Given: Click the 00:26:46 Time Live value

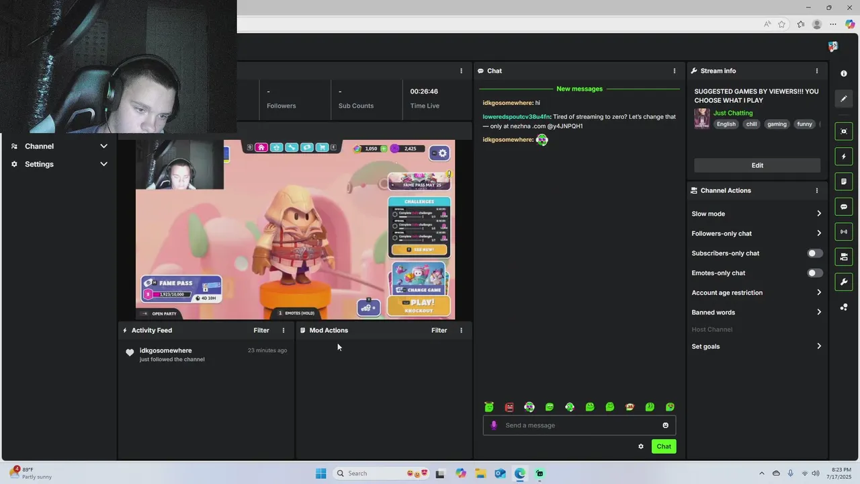Looking at the screenshot, I should point(424,91).
